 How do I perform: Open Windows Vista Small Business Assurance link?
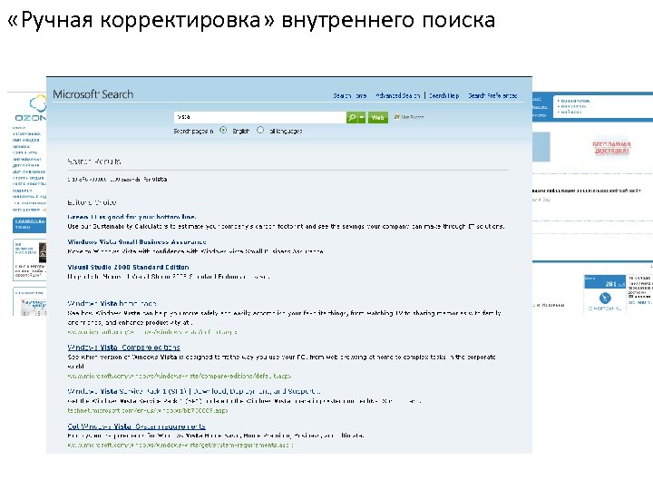pos(137,241)
